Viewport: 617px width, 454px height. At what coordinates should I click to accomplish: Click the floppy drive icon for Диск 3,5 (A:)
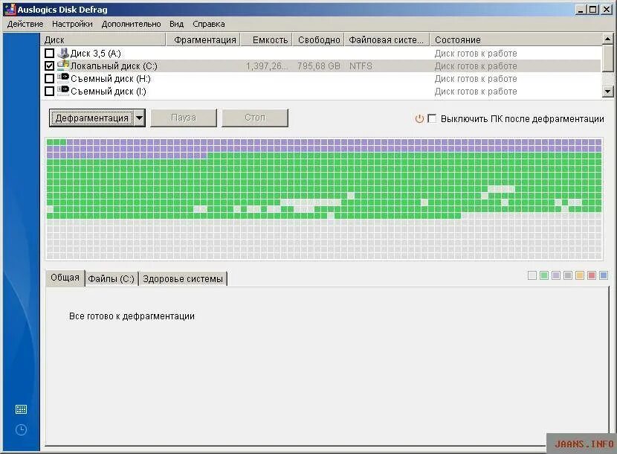[x=63, y=53]
